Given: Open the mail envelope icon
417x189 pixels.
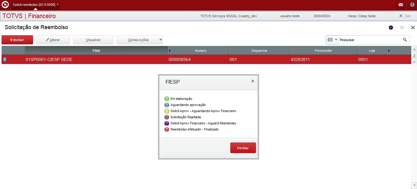Looking at the screenshot, I should coord(400,5).
